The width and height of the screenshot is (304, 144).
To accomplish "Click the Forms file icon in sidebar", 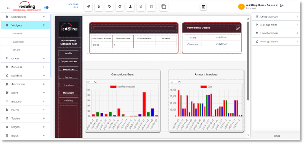I will point(7,110).
